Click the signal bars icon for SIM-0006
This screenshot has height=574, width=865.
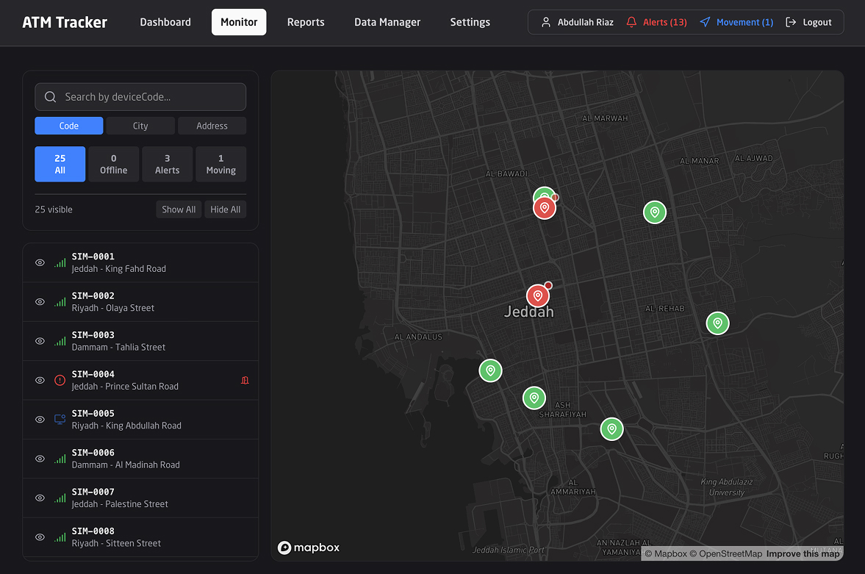pos(60,459)
